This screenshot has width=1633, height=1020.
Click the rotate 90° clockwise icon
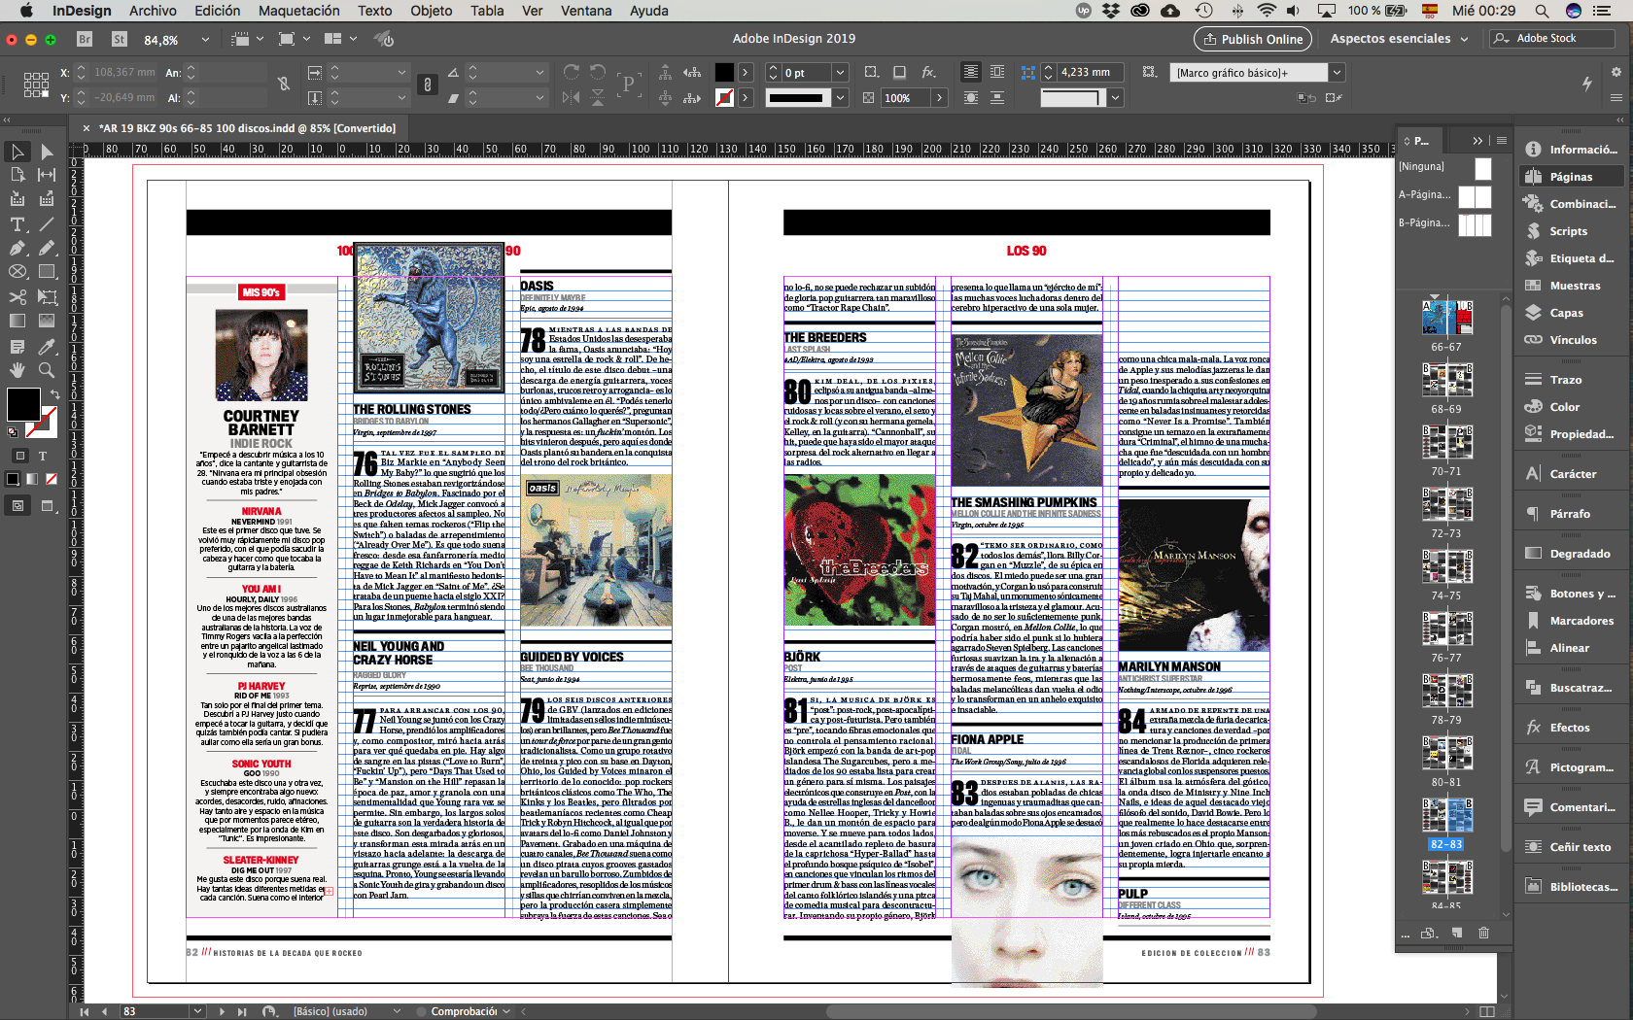(572, 72)
